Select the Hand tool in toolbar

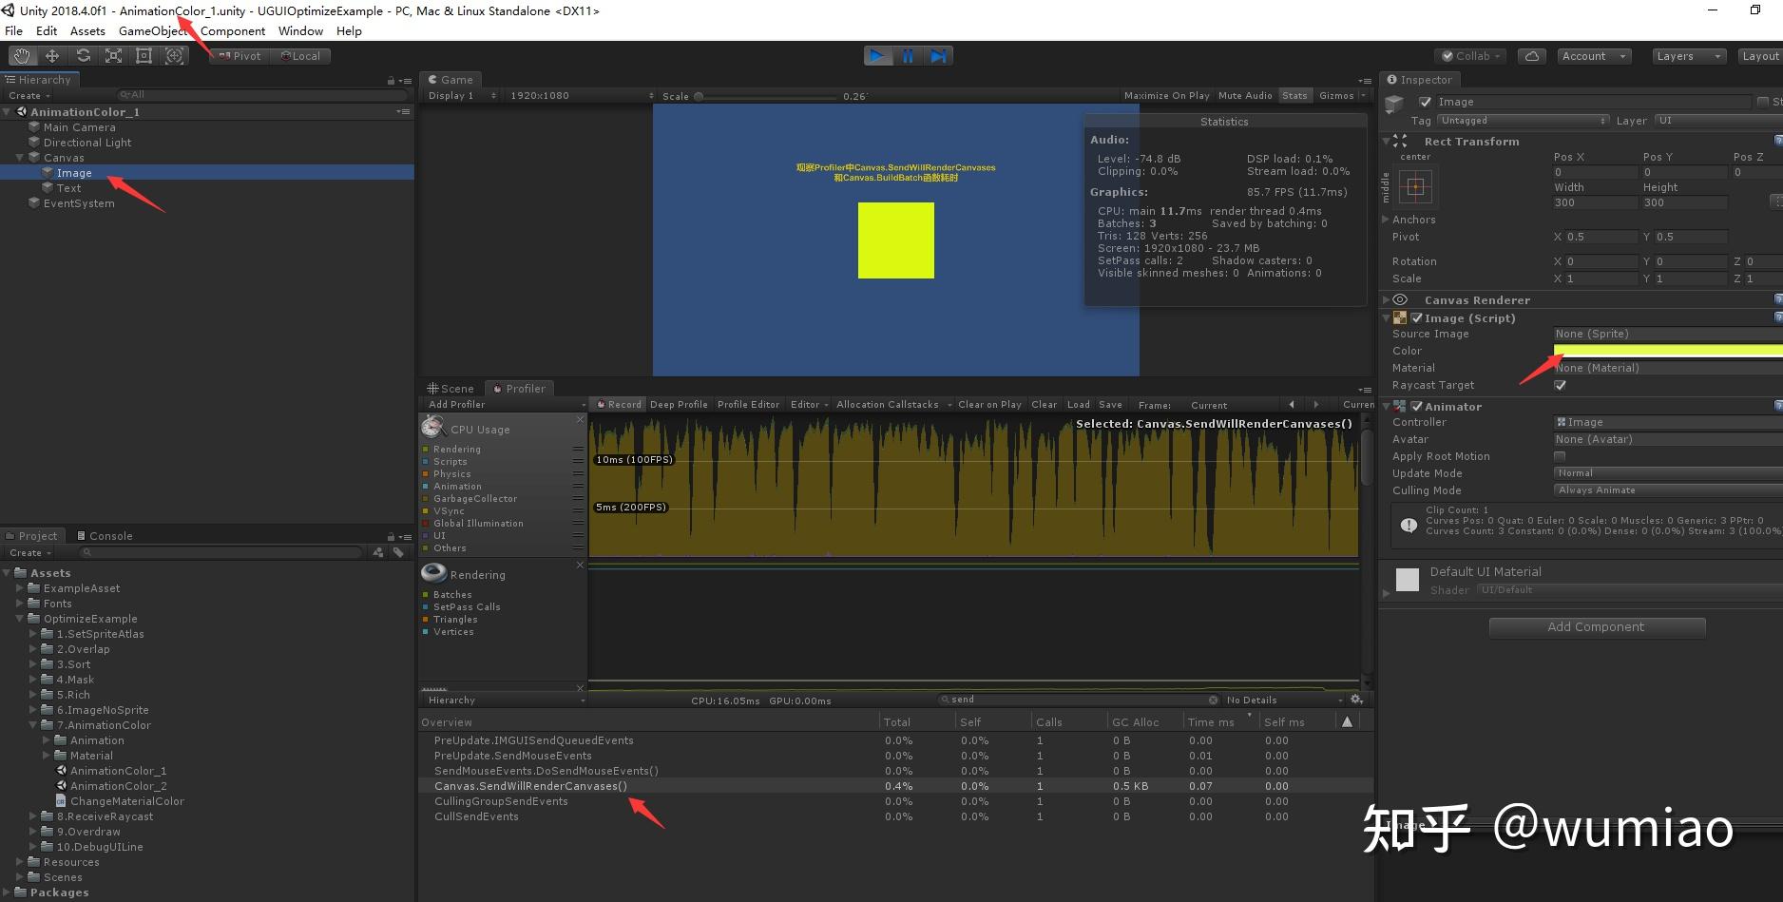[22, 56]
